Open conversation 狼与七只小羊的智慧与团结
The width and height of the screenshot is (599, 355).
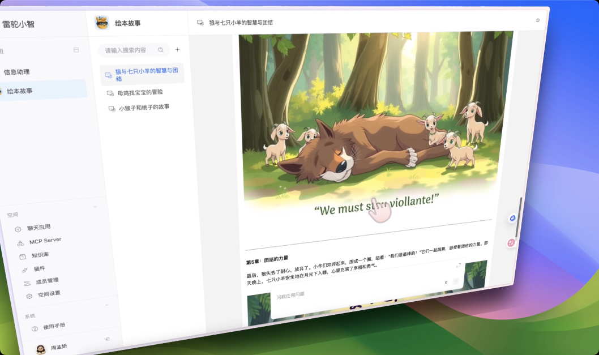pos(142,75)
